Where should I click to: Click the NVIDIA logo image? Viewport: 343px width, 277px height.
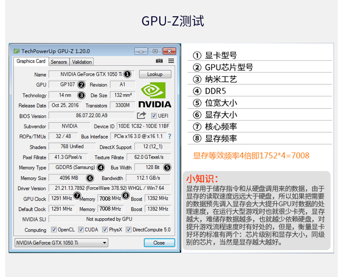155,95
